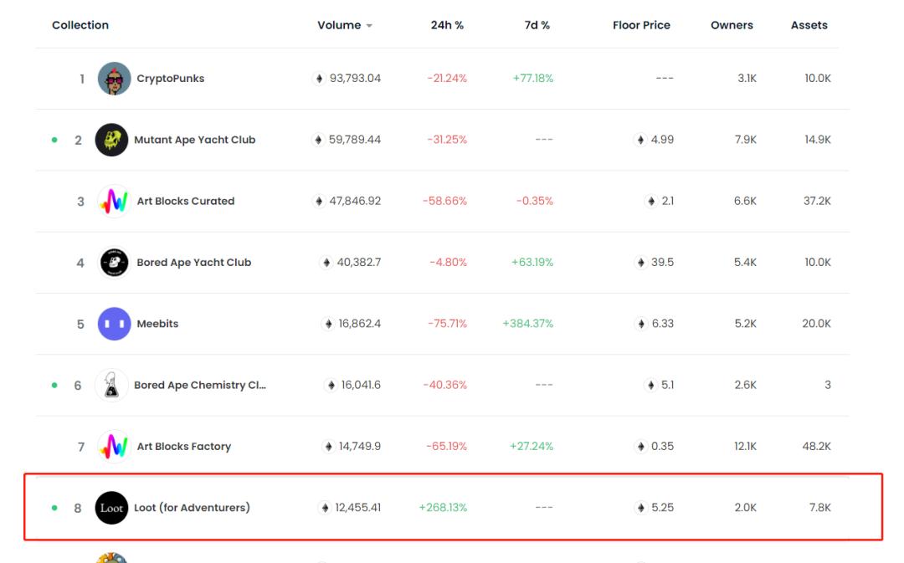Click the ETH icon beside floor price 5.25
The width and height of the screenshot is (904, 563).
coord(640,508)
